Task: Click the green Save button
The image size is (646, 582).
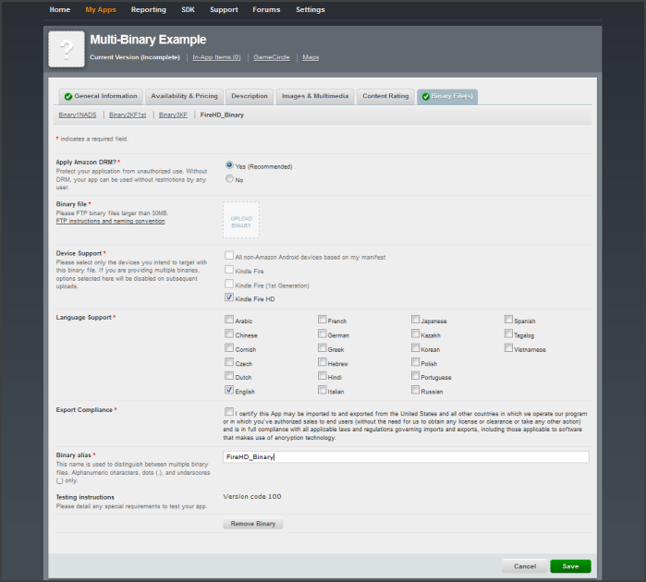Action: [x=570, y=566]
